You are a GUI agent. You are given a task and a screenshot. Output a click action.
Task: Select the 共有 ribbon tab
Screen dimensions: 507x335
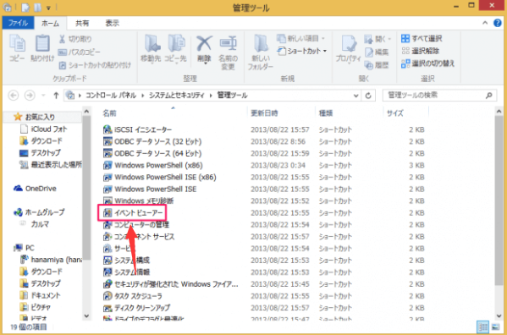click(x=82, y=23)
